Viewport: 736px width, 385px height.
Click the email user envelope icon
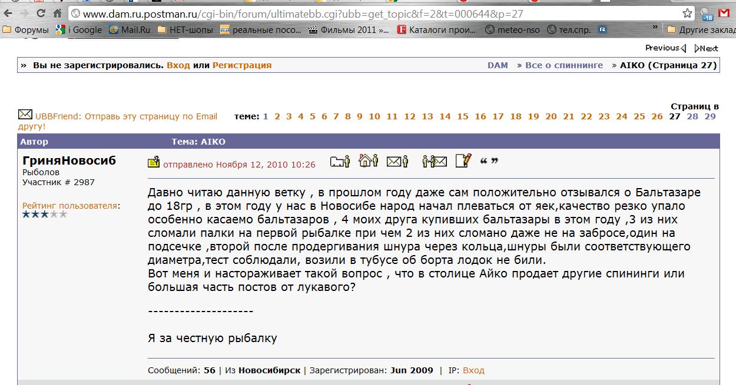tap(397, 161)
